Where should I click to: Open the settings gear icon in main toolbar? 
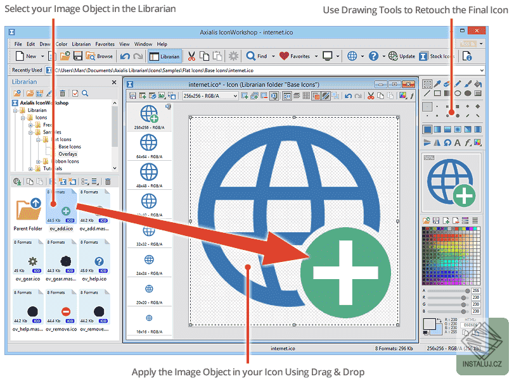click(x=233, y=56)
